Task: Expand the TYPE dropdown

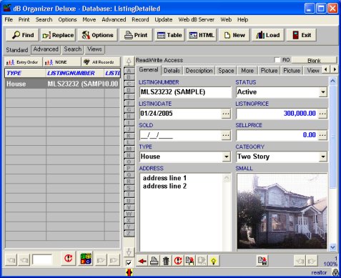Action: coord(226,157)
